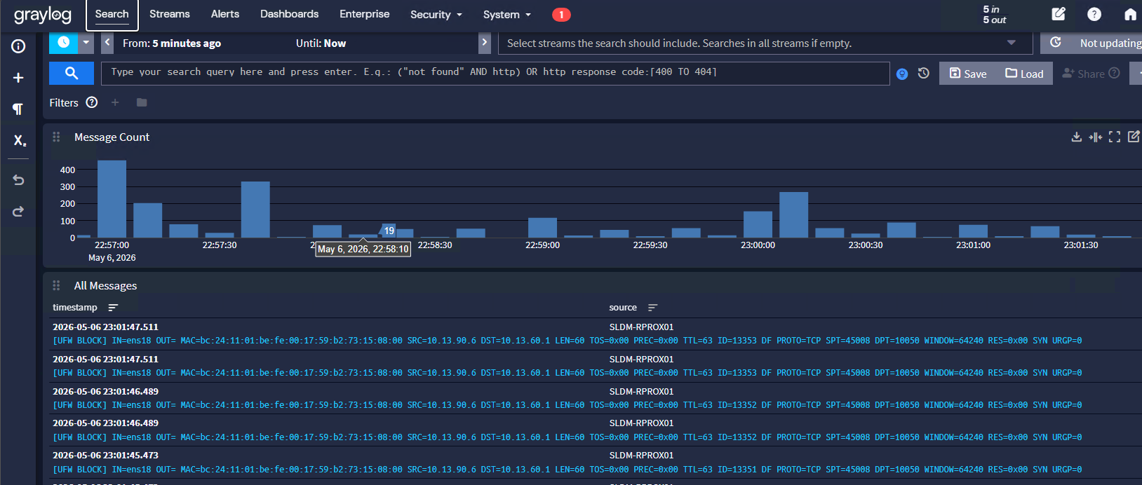Click the undo arrow in the sidebar
Viewport: 1142px width, 485px height.
pos(18,180)
